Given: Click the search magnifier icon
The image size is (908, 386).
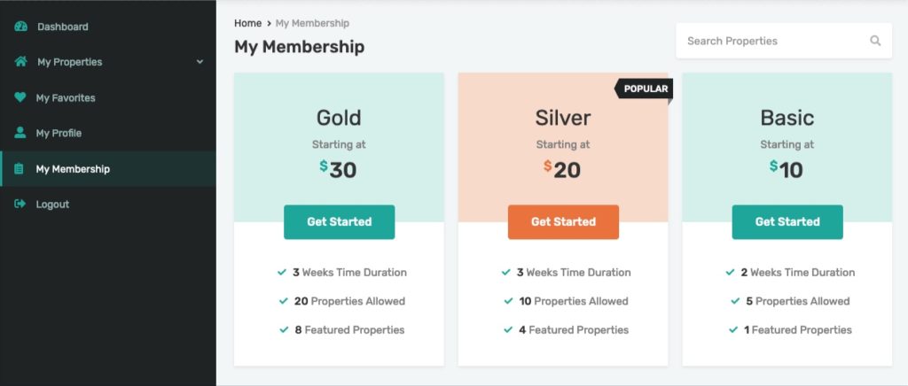Looking at the screenshot, I should 875,41.
